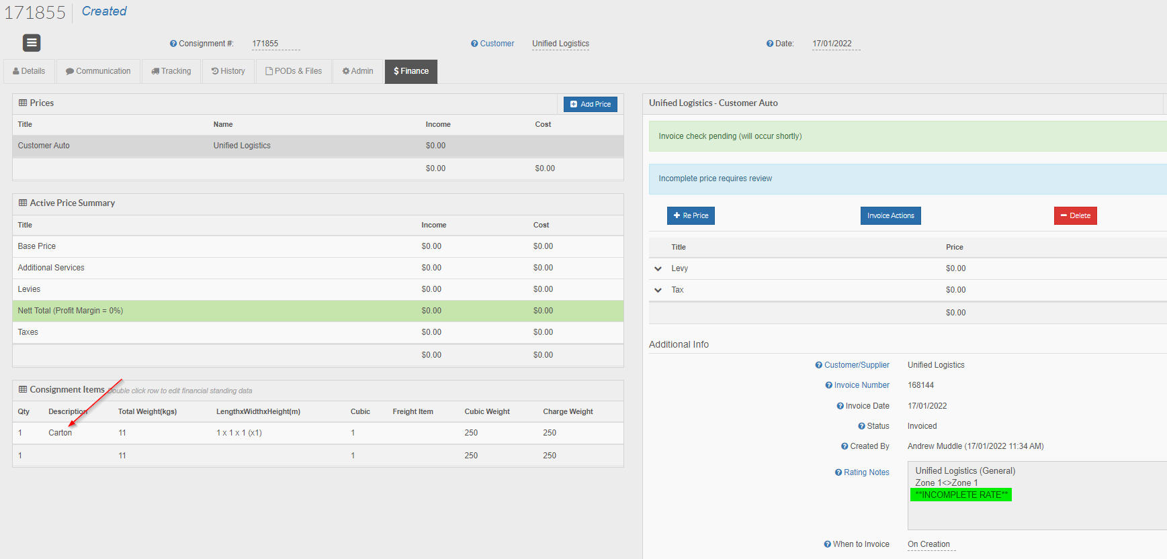Go to the Admin tab
The height and width of the screenshot is (559, 1167).
[x=357, y=71]
